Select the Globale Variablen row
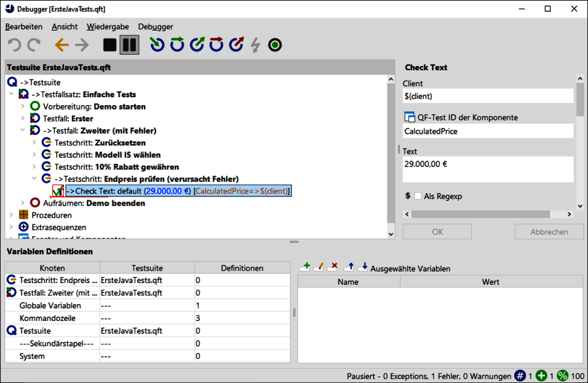The height and width of the screenshot is (383, 588). click(x=148, y=305)
